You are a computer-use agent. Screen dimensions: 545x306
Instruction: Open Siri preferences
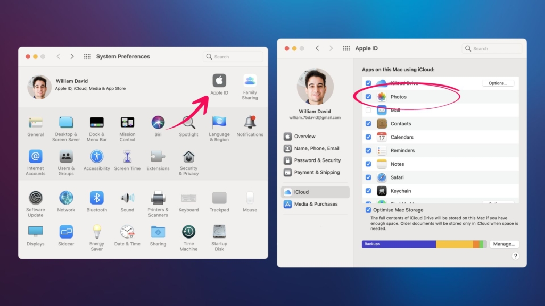pos(158,126)
